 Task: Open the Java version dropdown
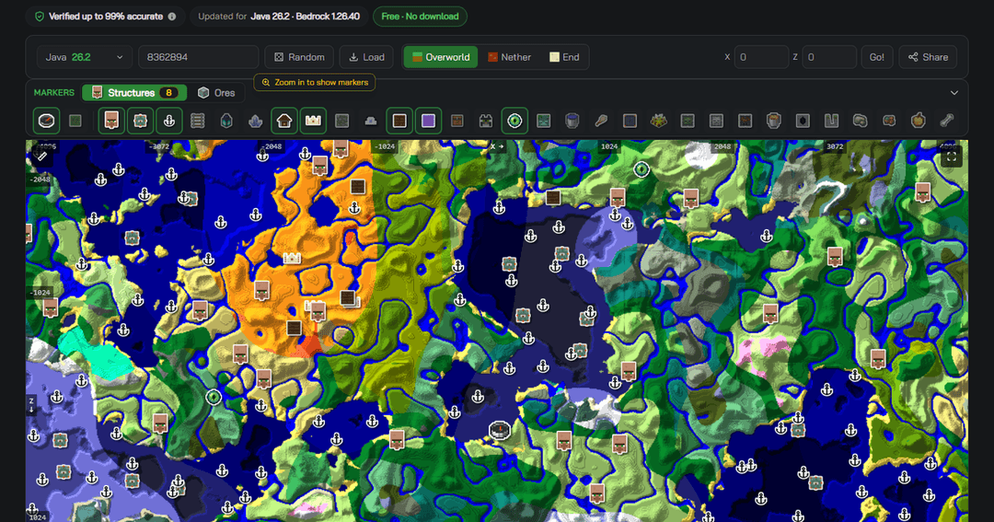point(85,57)
